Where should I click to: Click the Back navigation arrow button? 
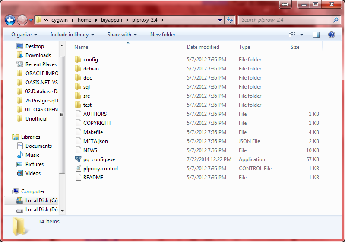click(10, 20)
